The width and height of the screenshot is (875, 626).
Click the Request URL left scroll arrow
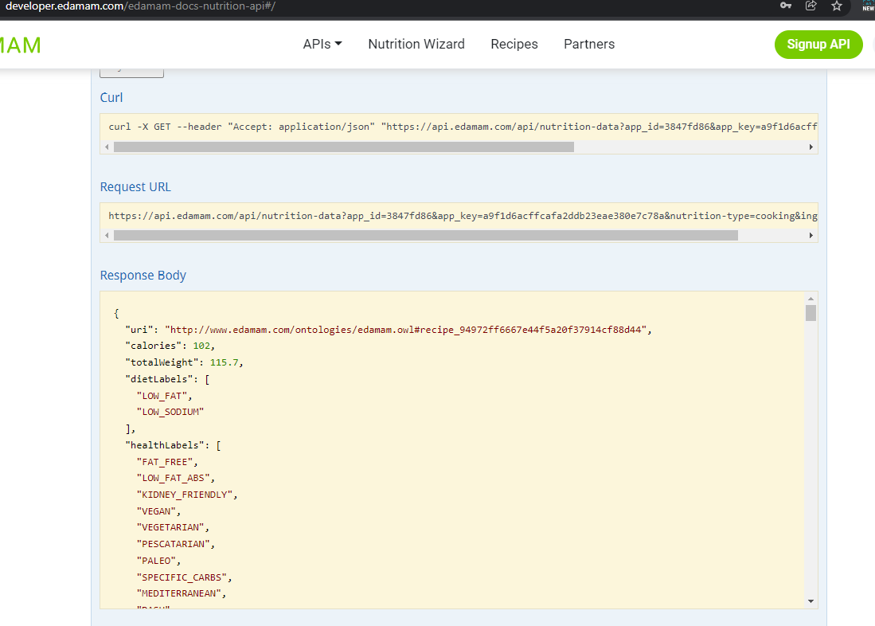(x=107, y=236)
